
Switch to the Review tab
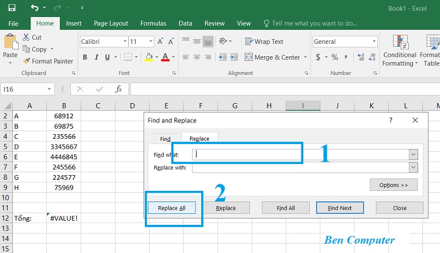click(214, 23)
